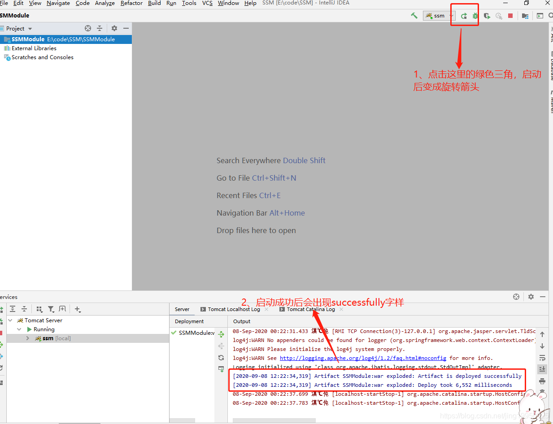
Task: Click Open in New Tab Services icon
Action: click(62, 309)
